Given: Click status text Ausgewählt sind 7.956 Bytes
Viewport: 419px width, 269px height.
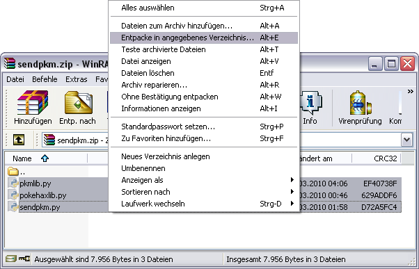Looking at the screenshot, I should coord(104,259).
